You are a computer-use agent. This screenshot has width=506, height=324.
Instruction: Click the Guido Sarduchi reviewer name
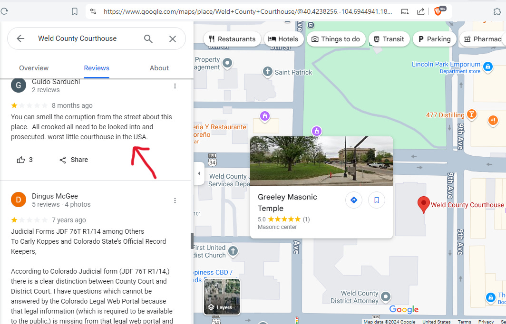(56, 82)
